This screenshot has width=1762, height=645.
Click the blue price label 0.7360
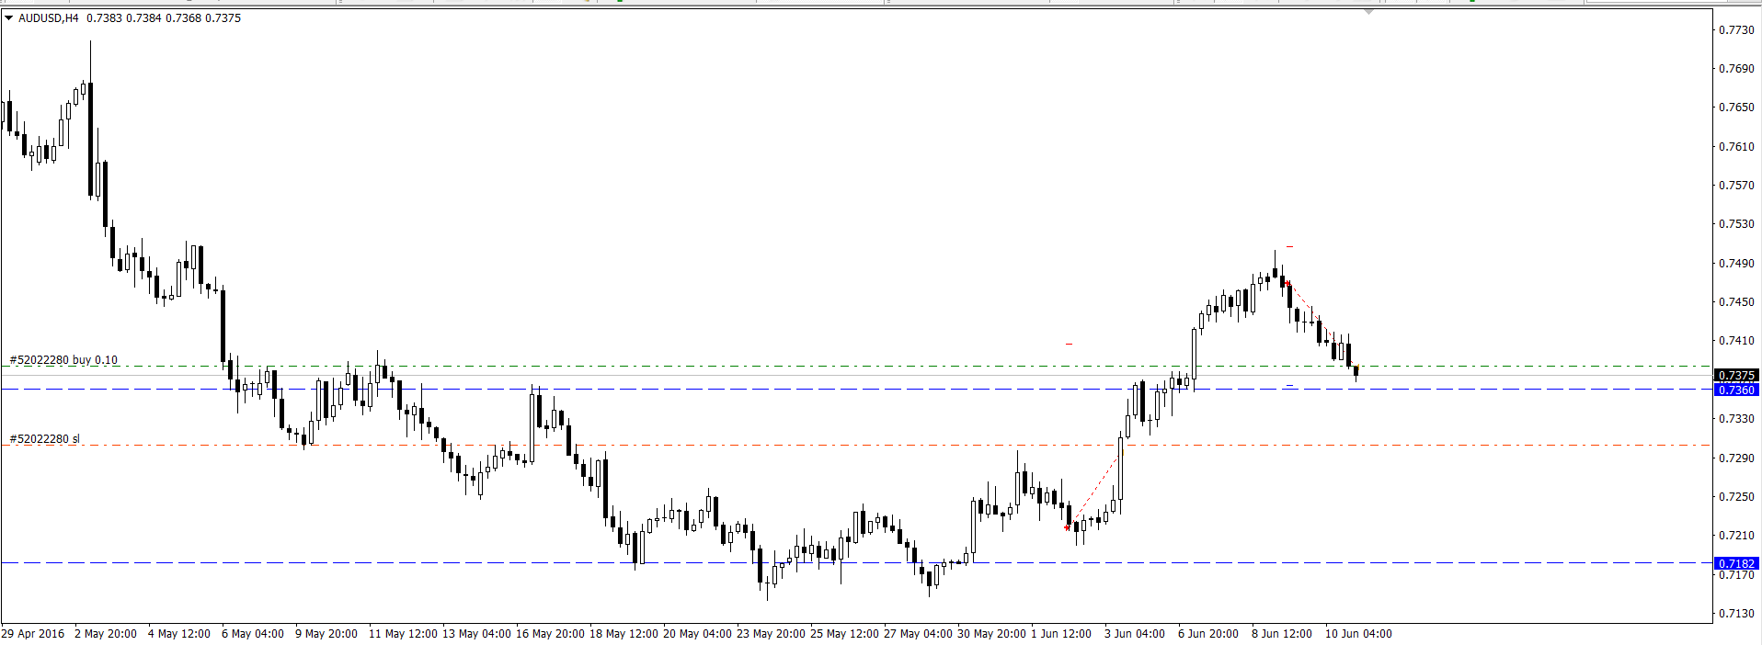1737,390
